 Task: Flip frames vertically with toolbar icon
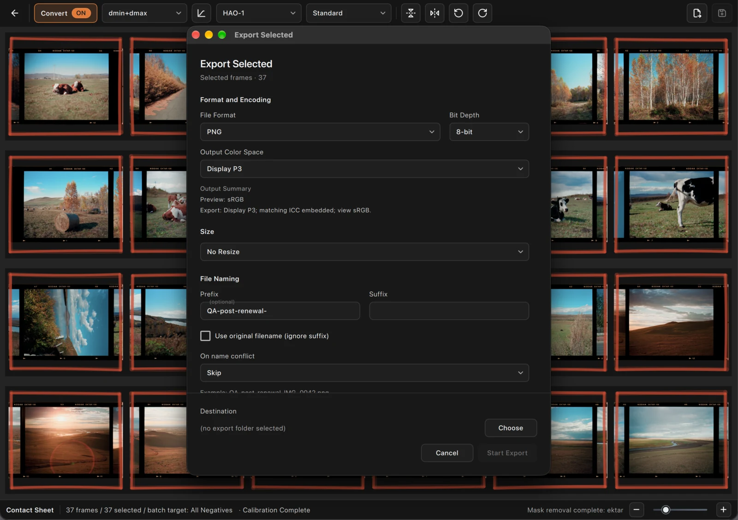[411, 13]
